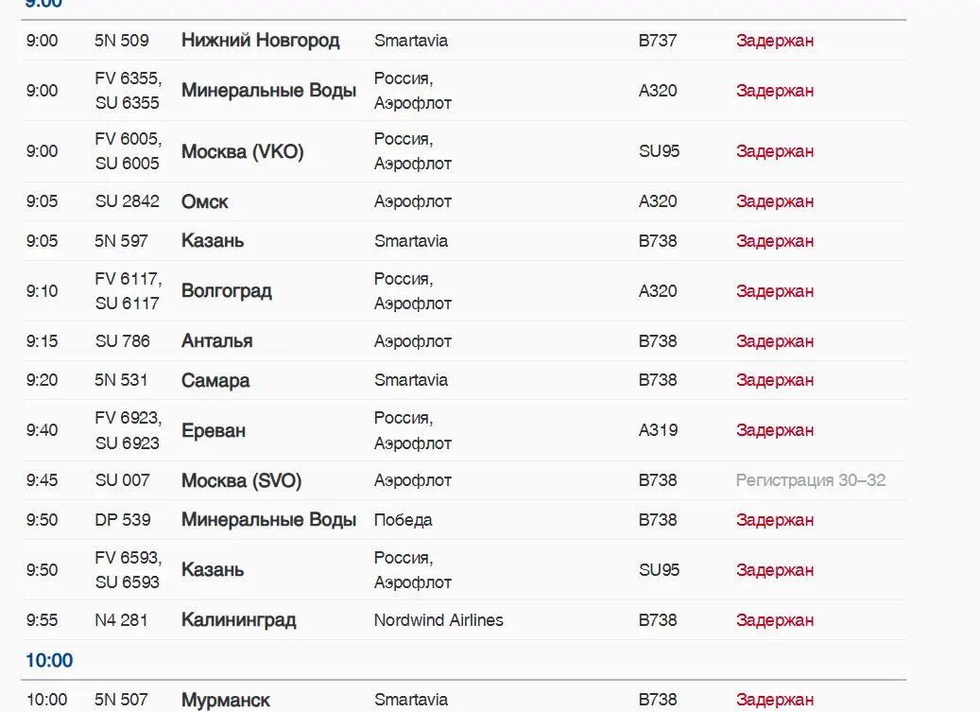Click the Волгоград destination
This screenshot has width=980, height=712.
click(x=226, y=291)
